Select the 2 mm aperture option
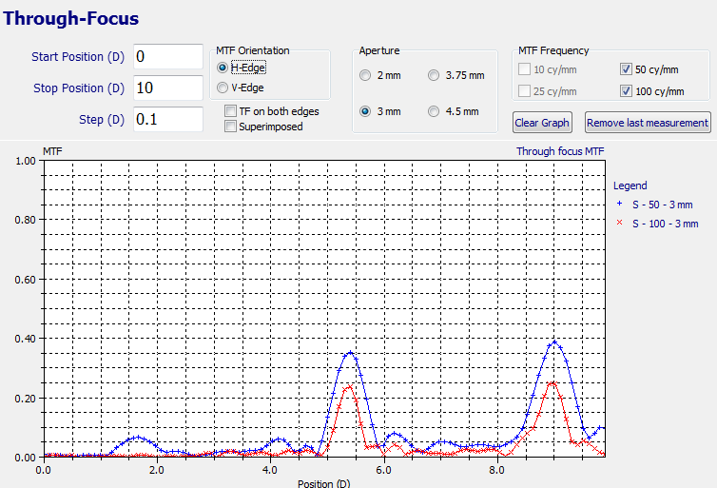The image size is (717, 488). click(365, 76)
